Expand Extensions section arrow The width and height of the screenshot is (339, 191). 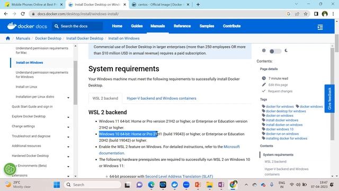tap(68, 176)
